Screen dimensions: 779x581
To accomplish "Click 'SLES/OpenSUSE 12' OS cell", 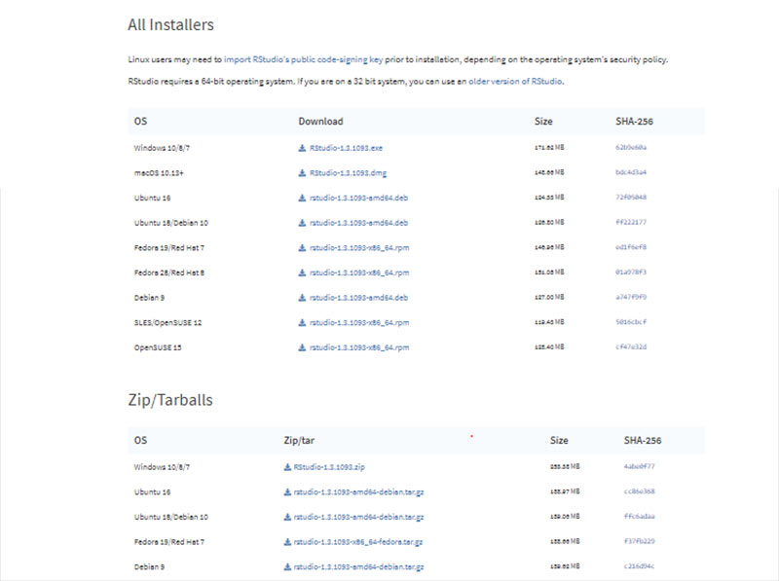I will click(167, 322).
